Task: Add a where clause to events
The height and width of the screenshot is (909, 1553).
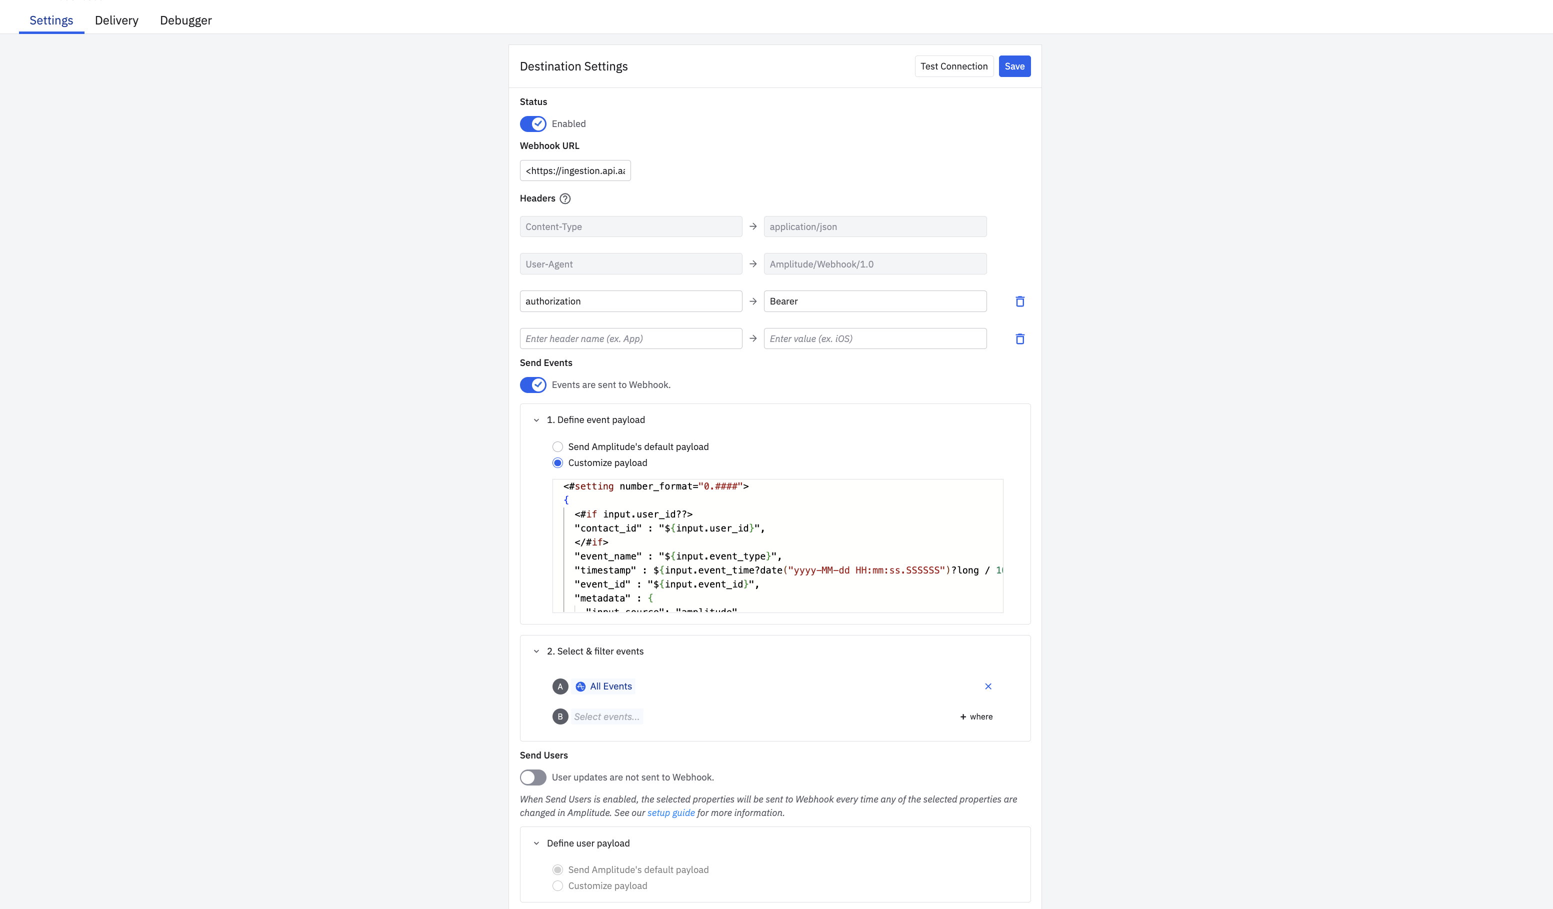Action: pyautogui.click(x=976, y=716)
